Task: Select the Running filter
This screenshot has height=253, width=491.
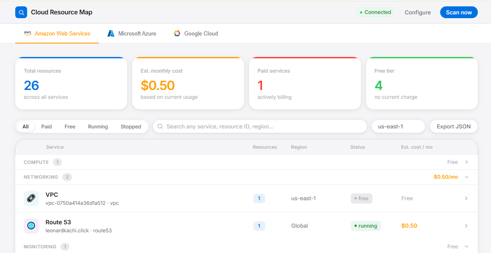Action: [98, 127]
